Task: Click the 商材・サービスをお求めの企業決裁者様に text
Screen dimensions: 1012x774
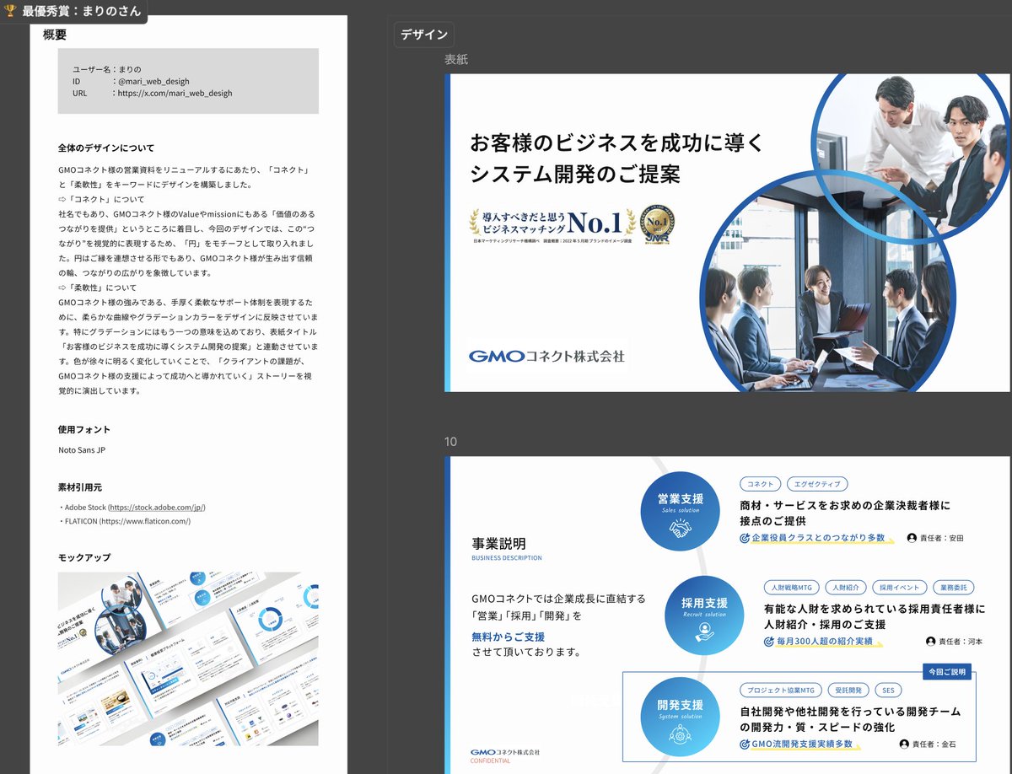Action: point(845,505)
